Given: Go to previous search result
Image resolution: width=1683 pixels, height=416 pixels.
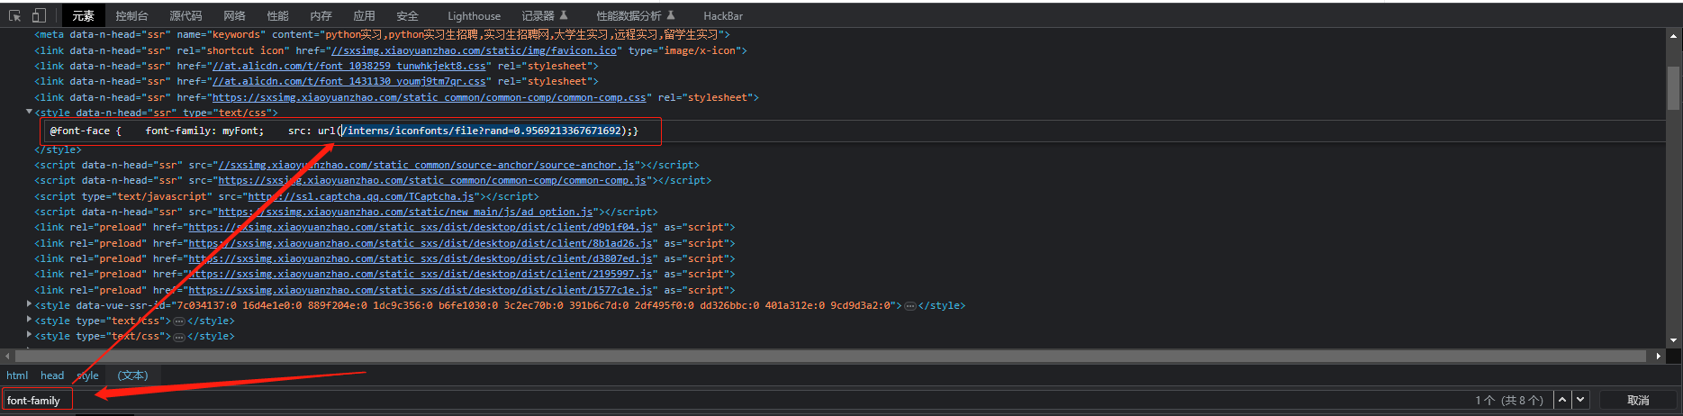Looking at the screenshot, I should coord(1562,400).
